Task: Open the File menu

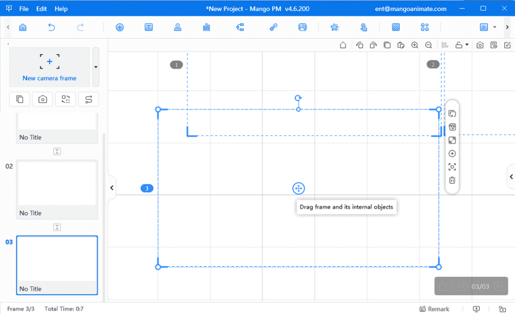Action: tap(24, 9)
